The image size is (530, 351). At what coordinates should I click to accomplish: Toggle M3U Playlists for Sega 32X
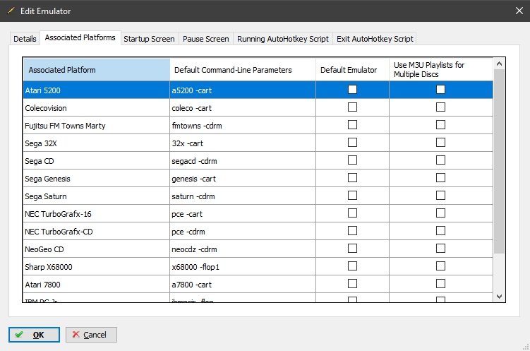(440, 143)
